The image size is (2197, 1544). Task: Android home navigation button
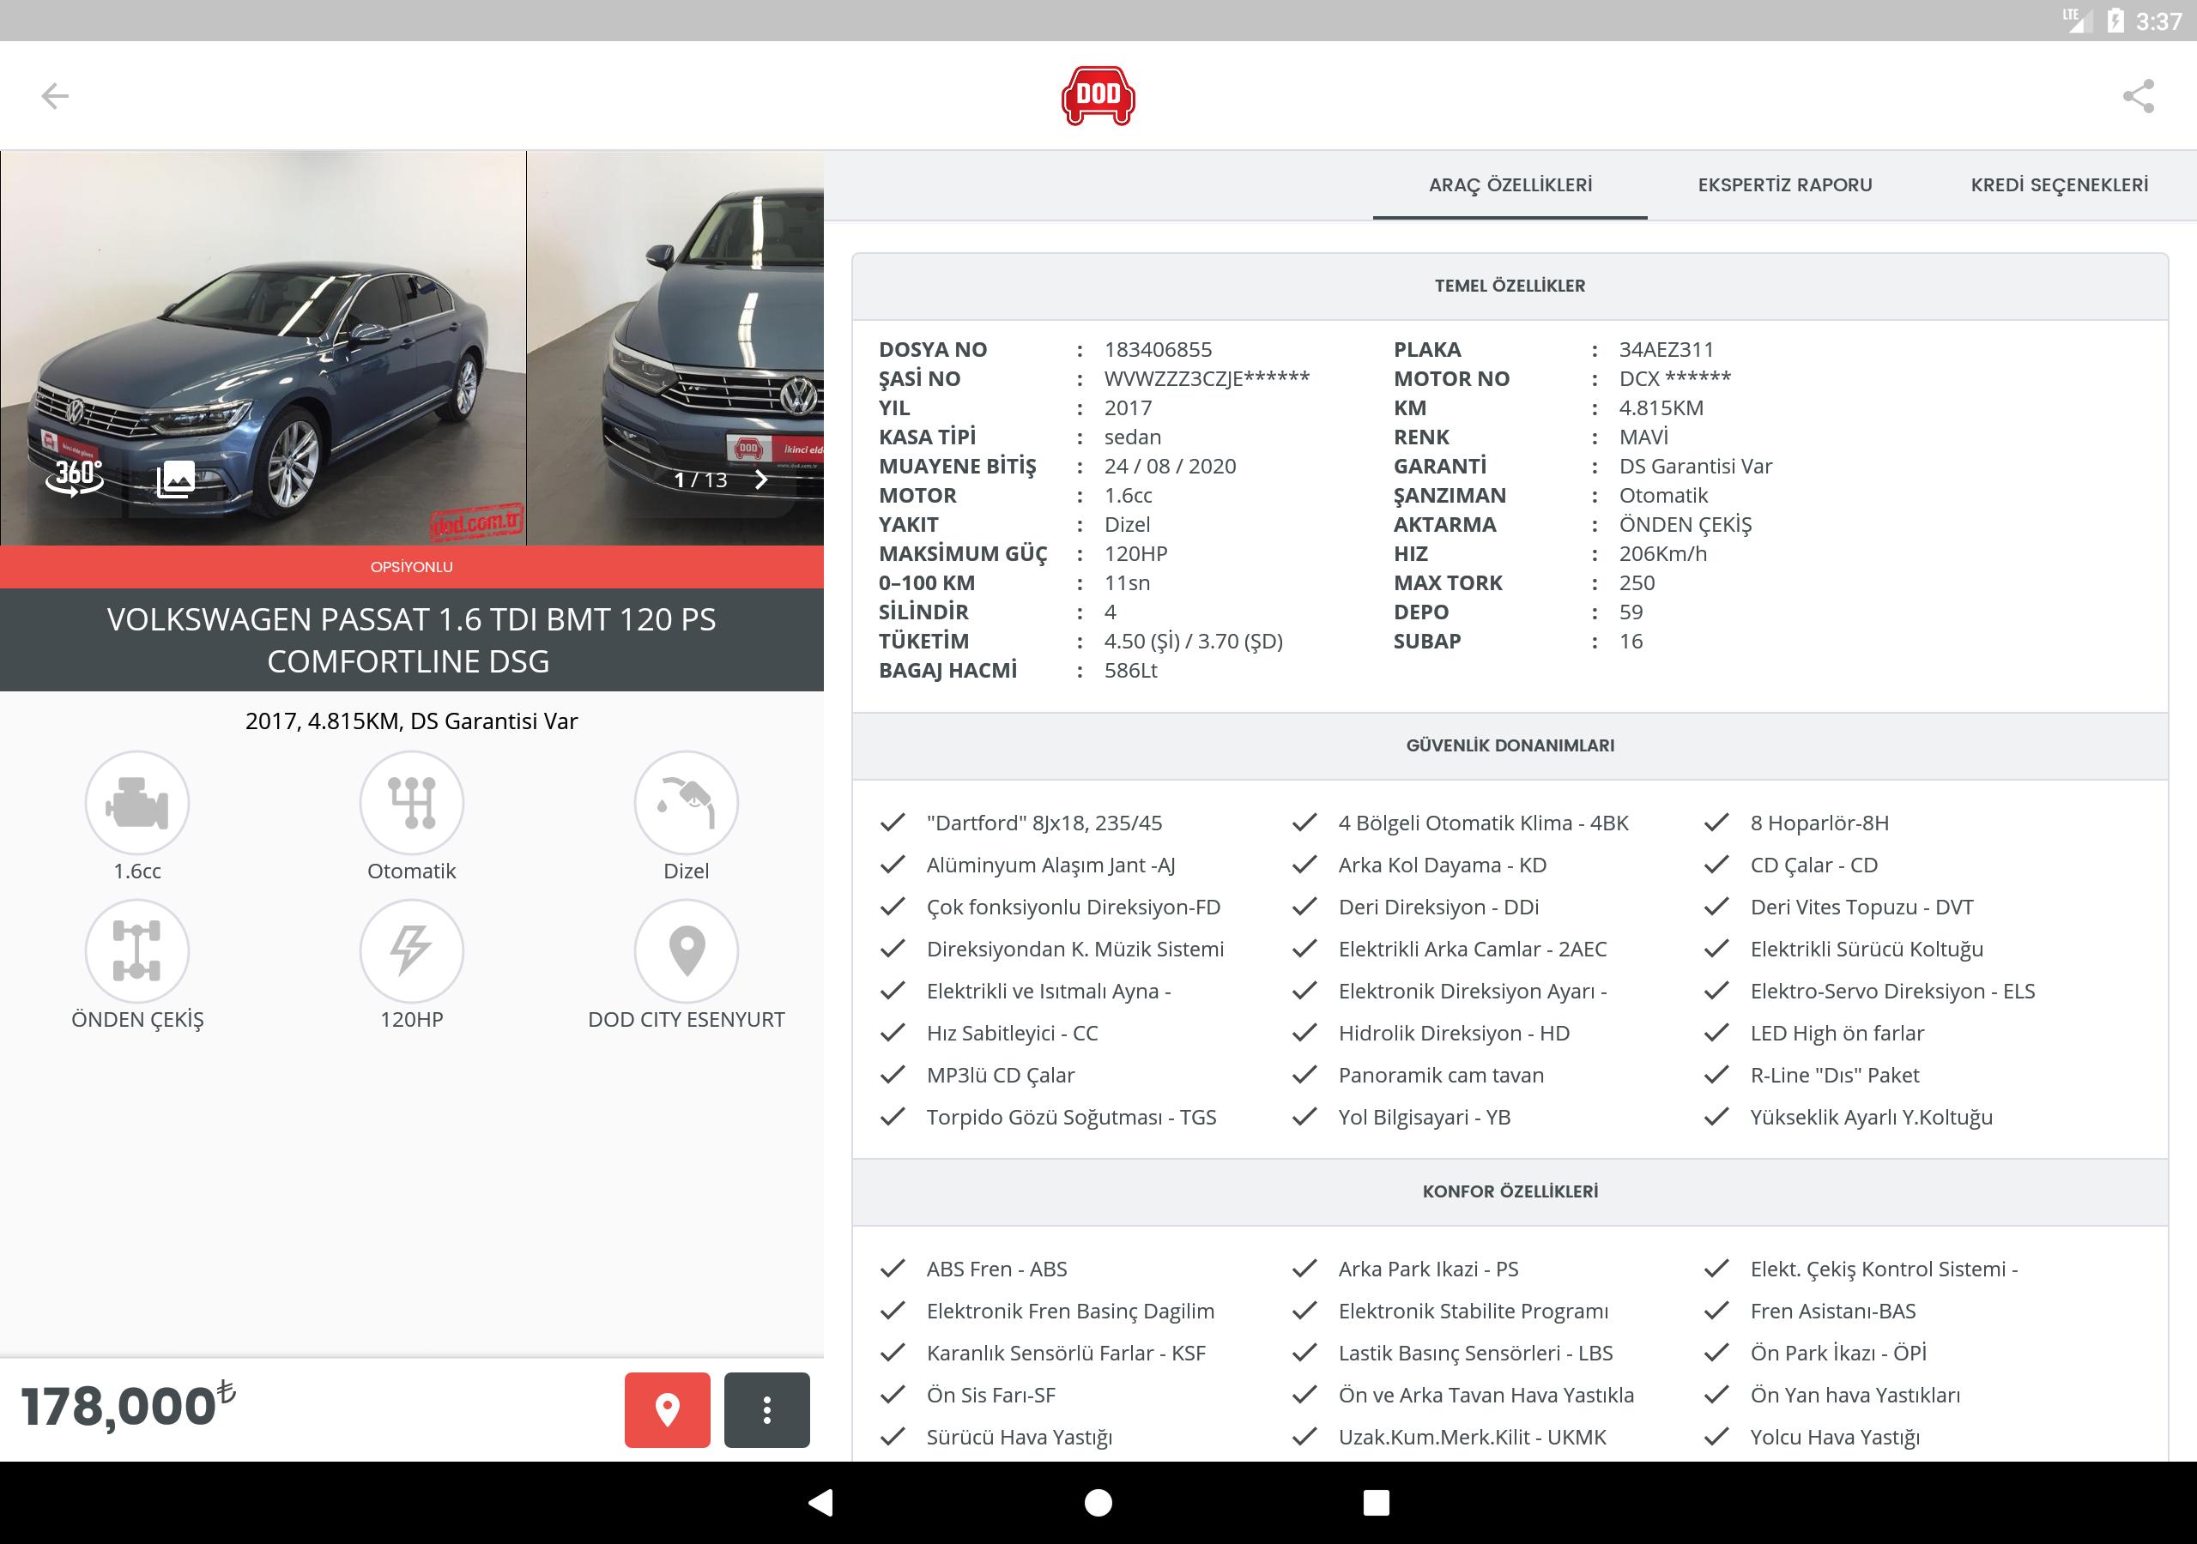1098,1503
